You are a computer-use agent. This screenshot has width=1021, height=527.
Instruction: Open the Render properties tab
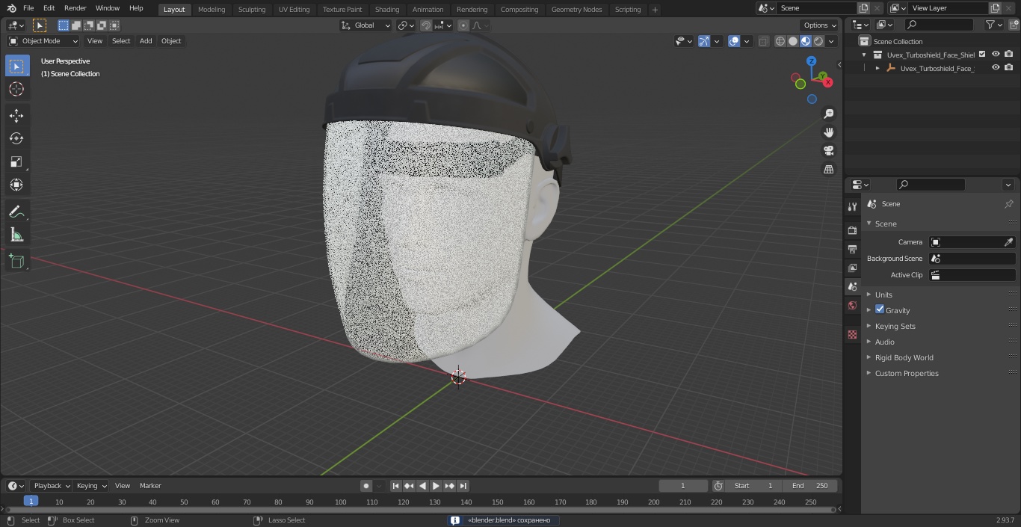[852, 230]
